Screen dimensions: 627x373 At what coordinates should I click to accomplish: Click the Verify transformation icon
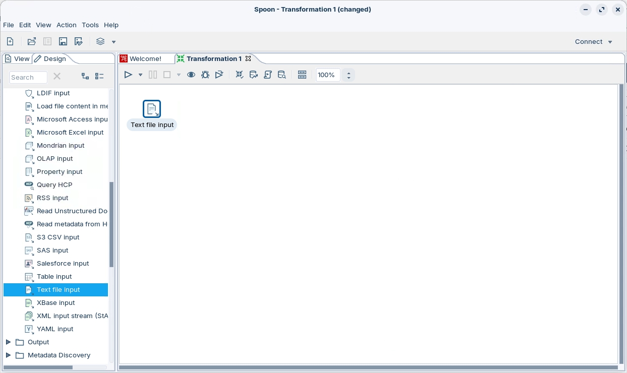point(240,75)
